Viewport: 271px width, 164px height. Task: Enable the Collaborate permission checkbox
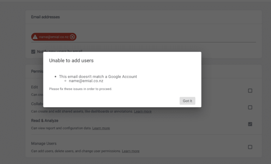click(x=250, y=107)
